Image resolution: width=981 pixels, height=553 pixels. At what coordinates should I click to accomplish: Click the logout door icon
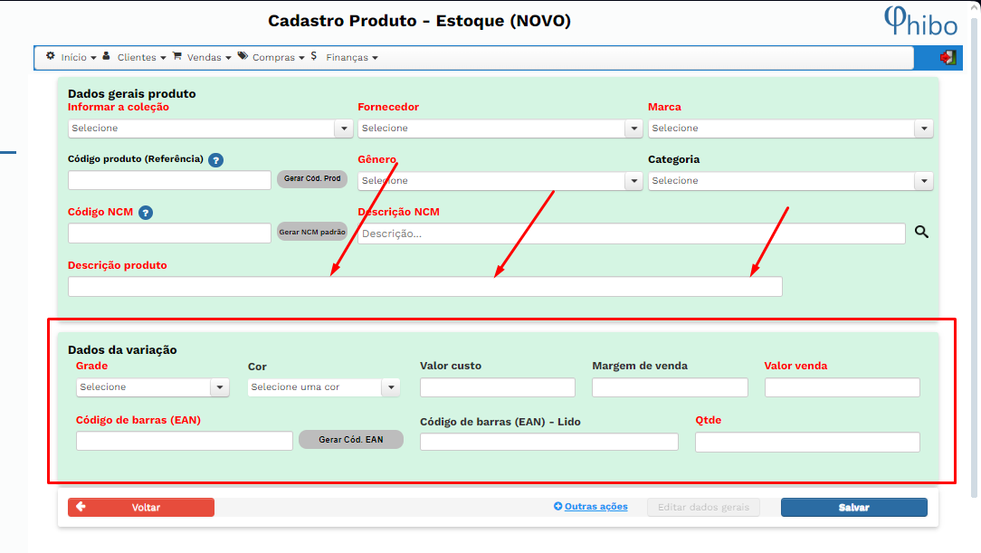pyautogui.click(x=948, y=58)
